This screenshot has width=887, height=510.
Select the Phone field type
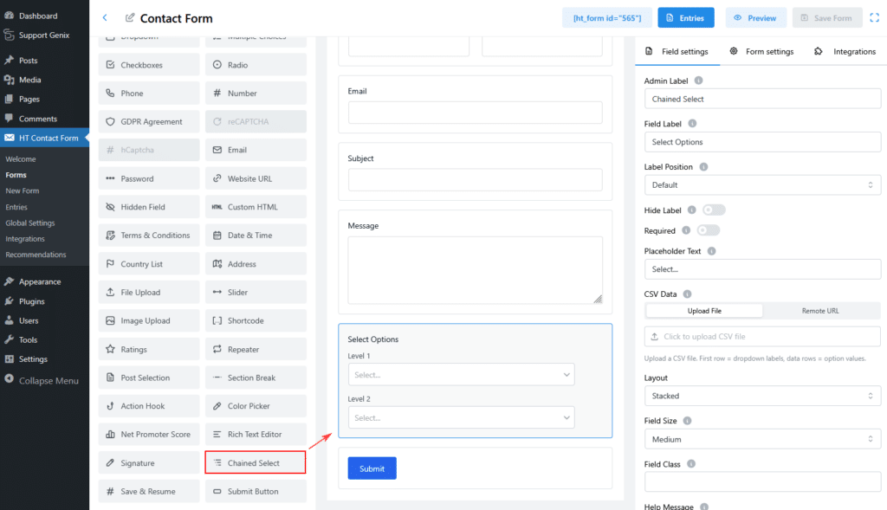point(148,93)
